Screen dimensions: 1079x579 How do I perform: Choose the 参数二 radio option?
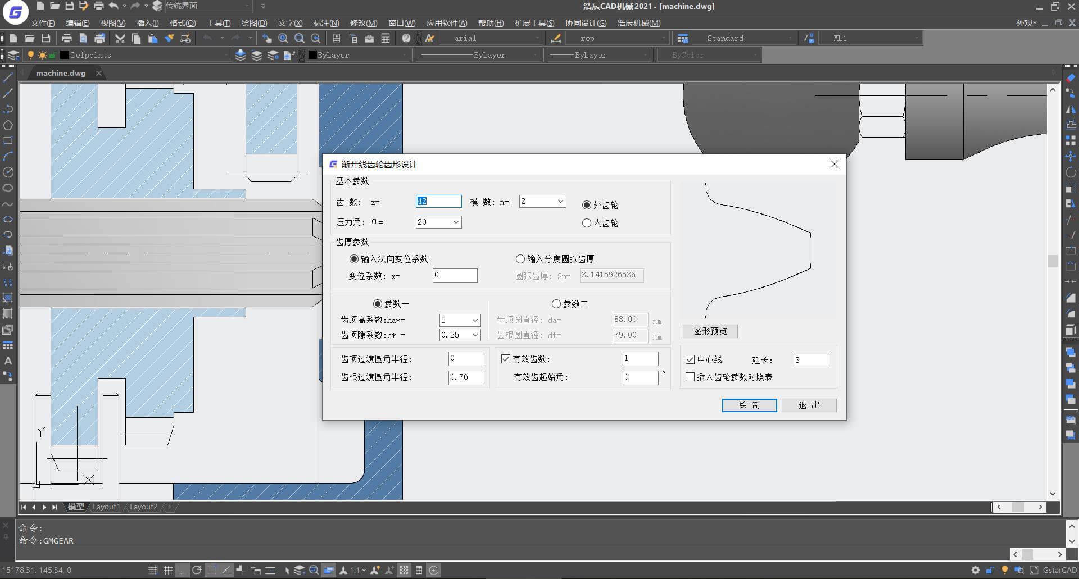556,304
